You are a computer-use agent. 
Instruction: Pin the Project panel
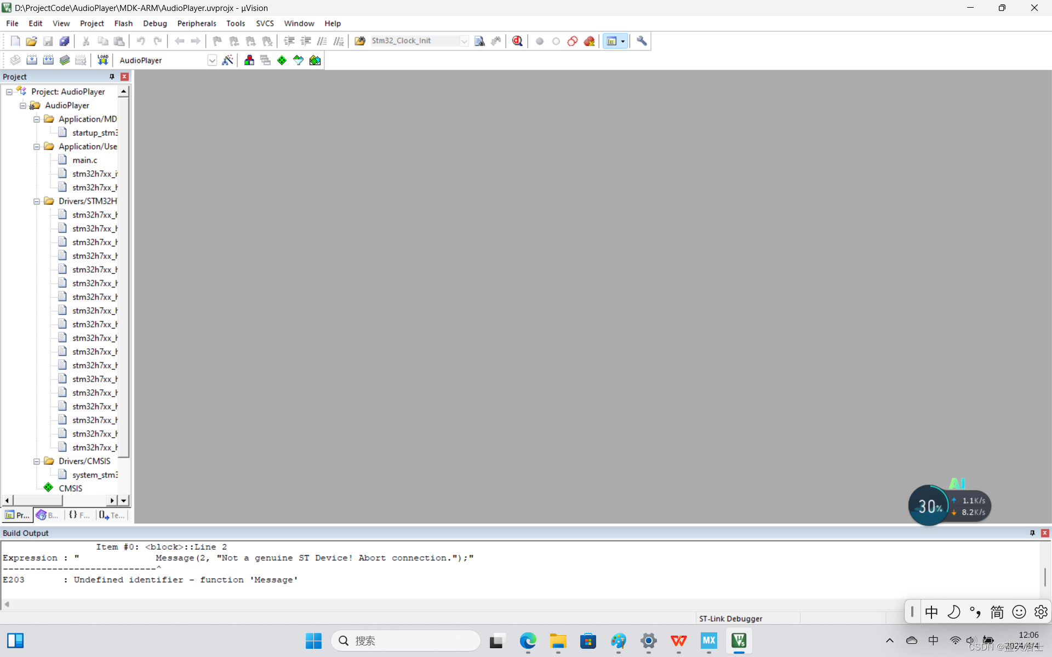pyautogui.click(x=112, y=77)
